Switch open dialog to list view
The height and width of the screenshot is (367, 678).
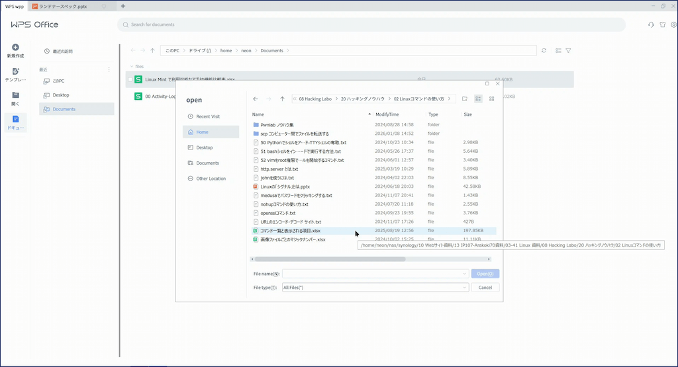[x=478, y=99]
